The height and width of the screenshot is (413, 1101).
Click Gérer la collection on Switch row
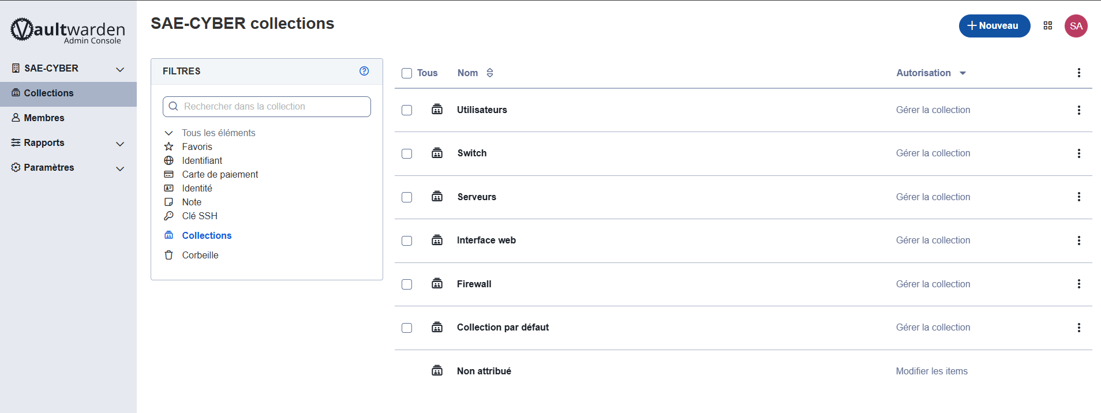(933, 153)
